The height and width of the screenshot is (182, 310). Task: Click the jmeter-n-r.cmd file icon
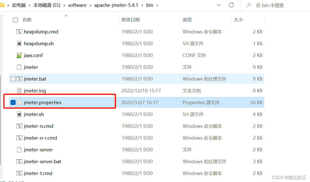(19, 138)
